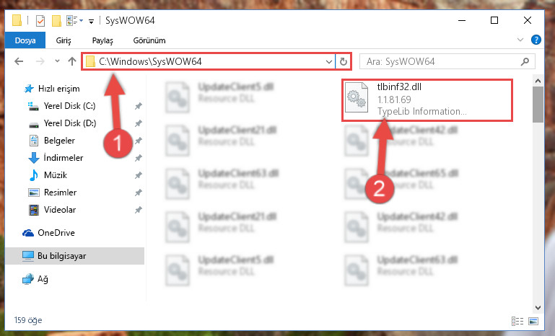555x336 pixels.
Task: Open help with the blue question mark icon
Action: coord(536,40)
